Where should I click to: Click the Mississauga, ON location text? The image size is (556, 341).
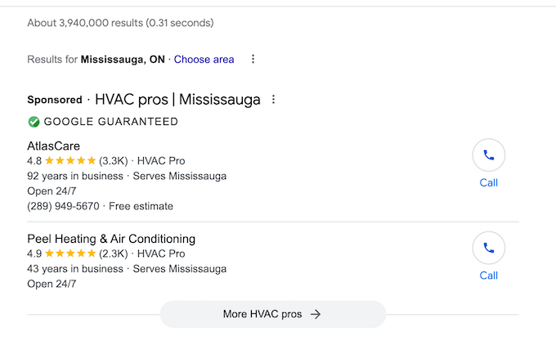coord(123,59)
